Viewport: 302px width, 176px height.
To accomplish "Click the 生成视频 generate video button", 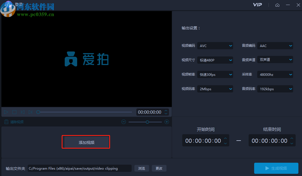I will [276, 168].
